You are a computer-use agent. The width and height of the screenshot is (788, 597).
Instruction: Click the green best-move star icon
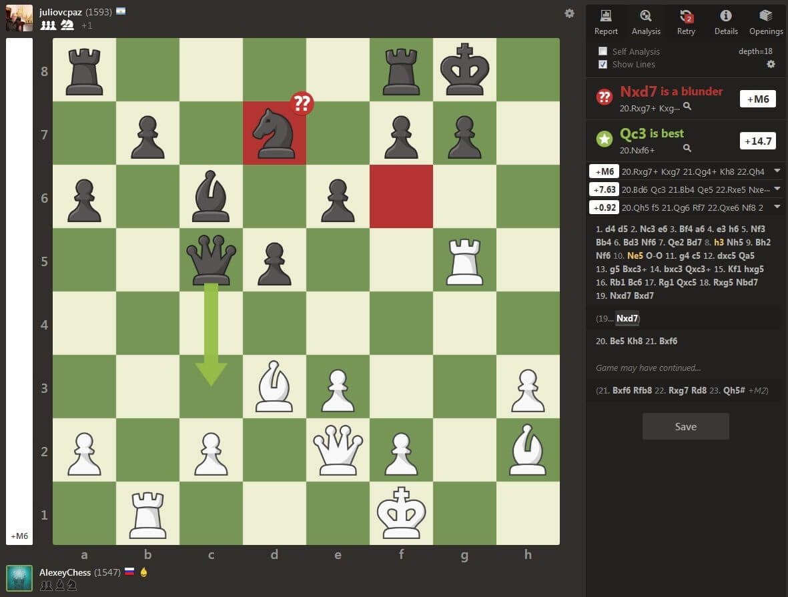pyautogui.click(x=604, y=139)
